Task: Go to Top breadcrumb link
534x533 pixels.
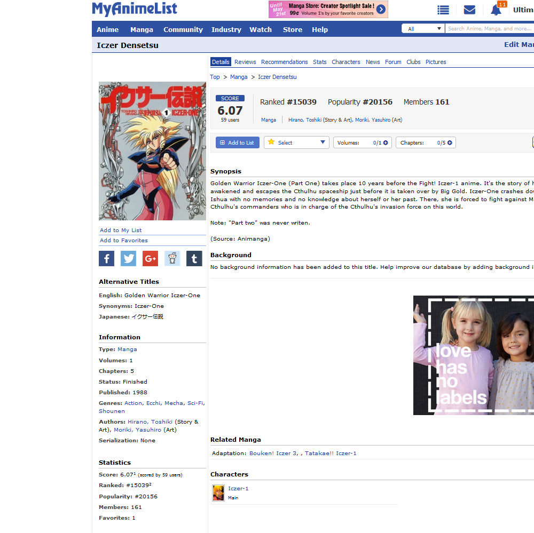Action: coord(215,77)
